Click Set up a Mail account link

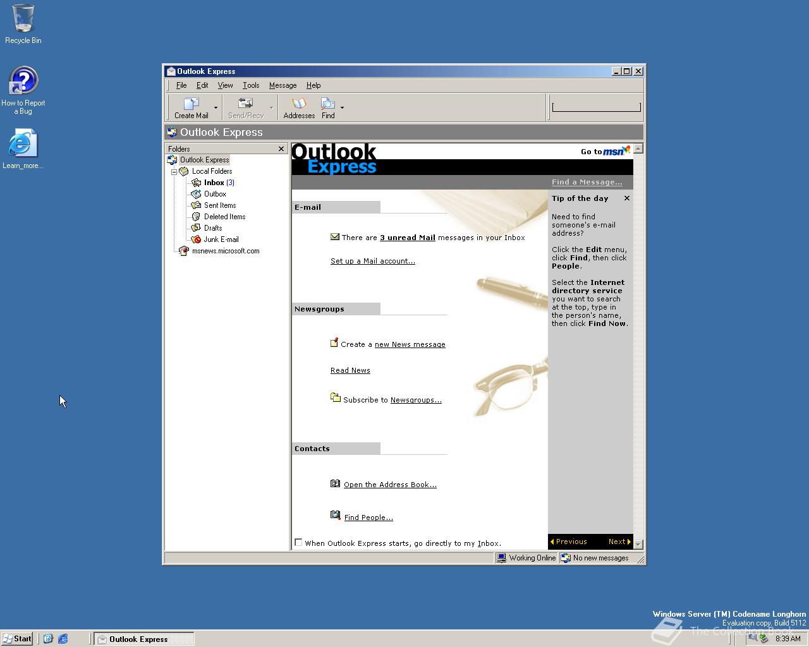tap(373, 261)
